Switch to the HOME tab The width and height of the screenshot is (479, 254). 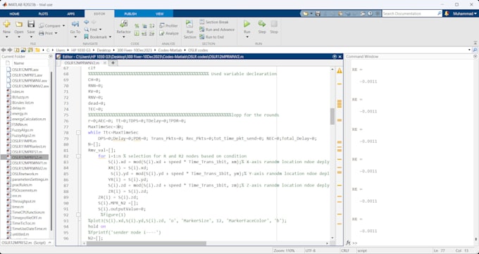[14, 14]
